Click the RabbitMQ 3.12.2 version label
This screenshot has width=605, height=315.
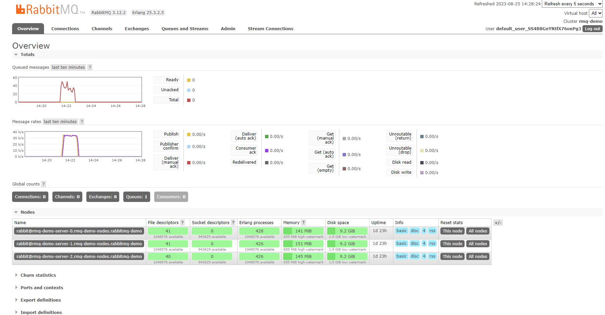click(x=109, y=13)
